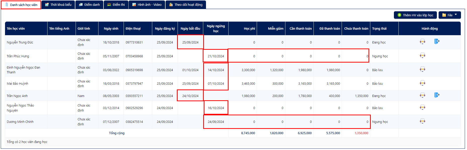This screenshot has height=150, width=467.
Task: Click stop date 16/10/2024
Action: pos(216,108)
